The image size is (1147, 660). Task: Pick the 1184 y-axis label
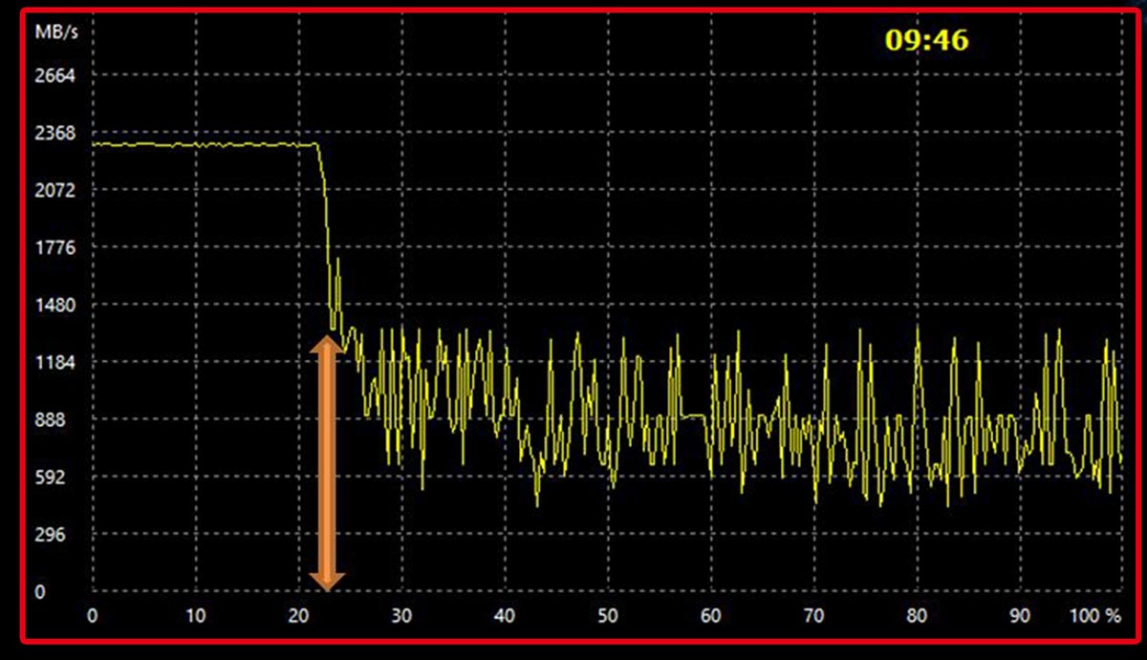(54, 363)
